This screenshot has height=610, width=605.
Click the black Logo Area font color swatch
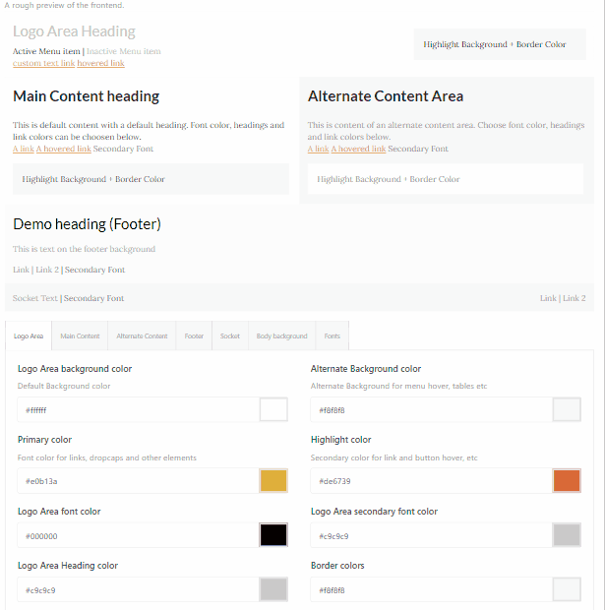pyautogui.click(x=273, y=535)
